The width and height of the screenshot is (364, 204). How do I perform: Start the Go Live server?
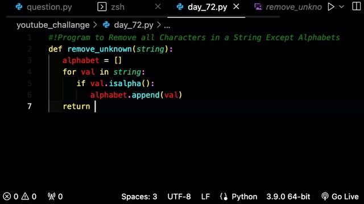340,197
